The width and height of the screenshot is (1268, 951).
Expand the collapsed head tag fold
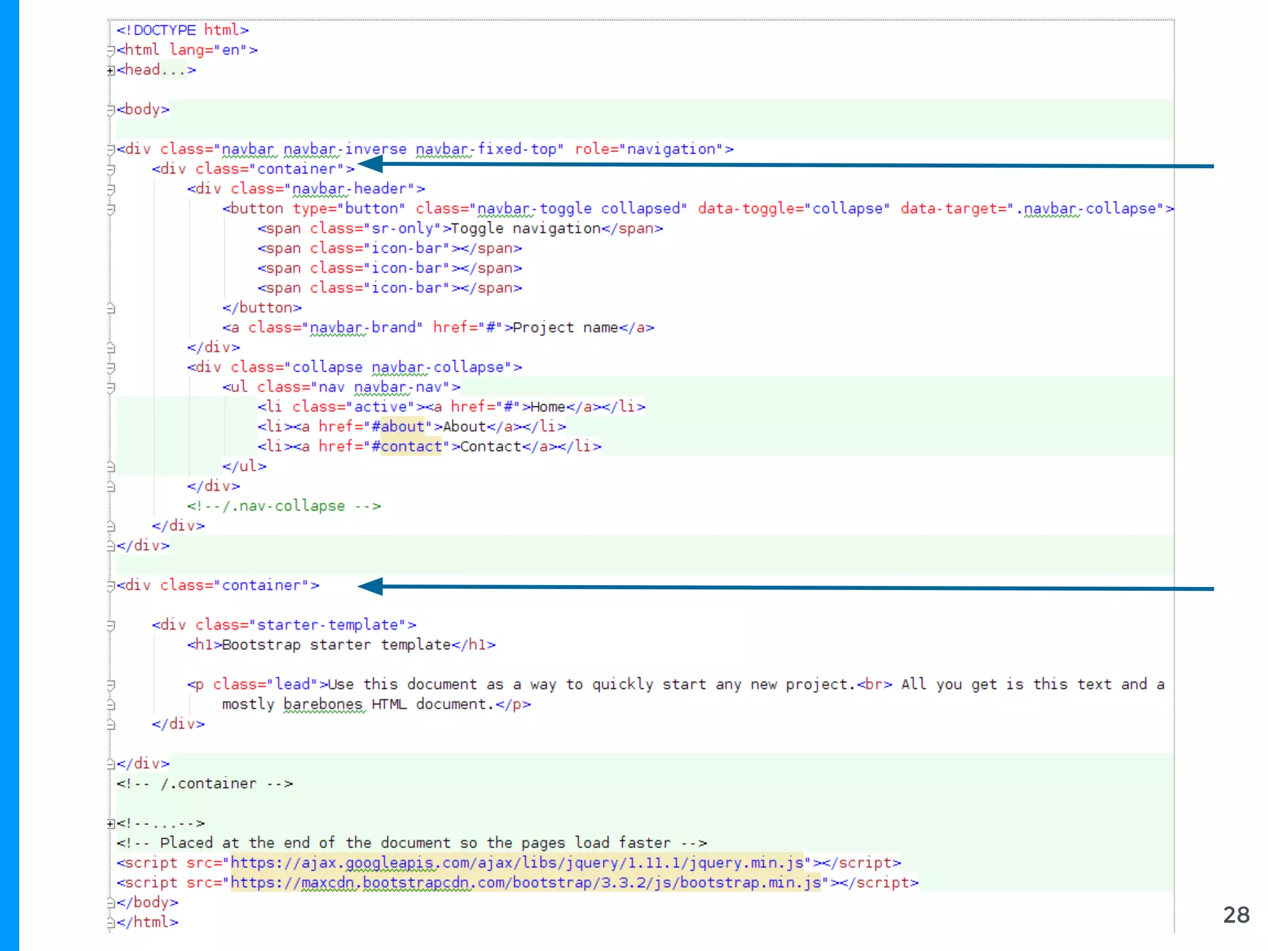(110, 71)
